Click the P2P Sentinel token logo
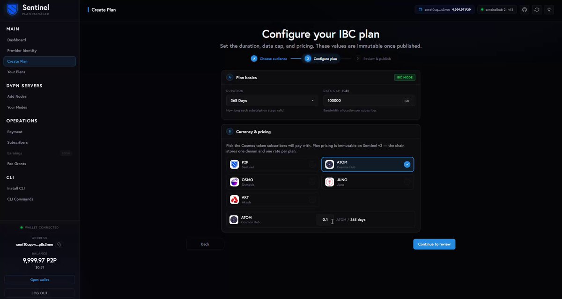Viewport: 562px width, 299px height. (x=234, y=164)
